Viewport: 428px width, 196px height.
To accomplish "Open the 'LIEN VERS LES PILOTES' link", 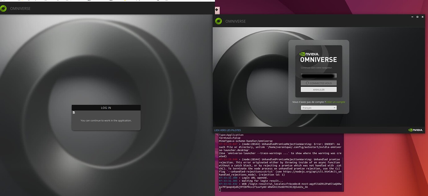I will (x=227, y=130).
